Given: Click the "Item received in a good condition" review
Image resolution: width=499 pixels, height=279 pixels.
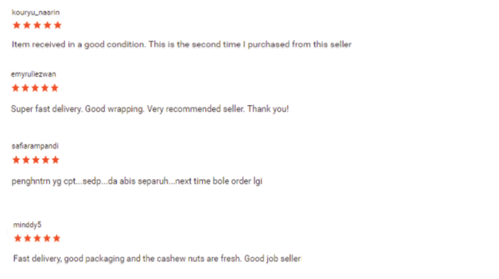Looking at the screenshot, I should (181, 45).
